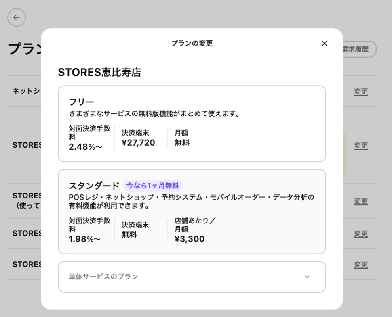Click the bottom-most 変更 link
392x317 pixels.
(360, 265)
